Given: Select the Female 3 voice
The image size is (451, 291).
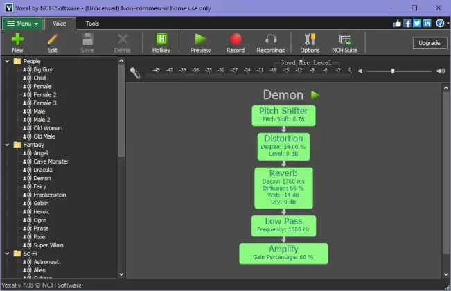Looking at the screenshot, I should point(45,103).
